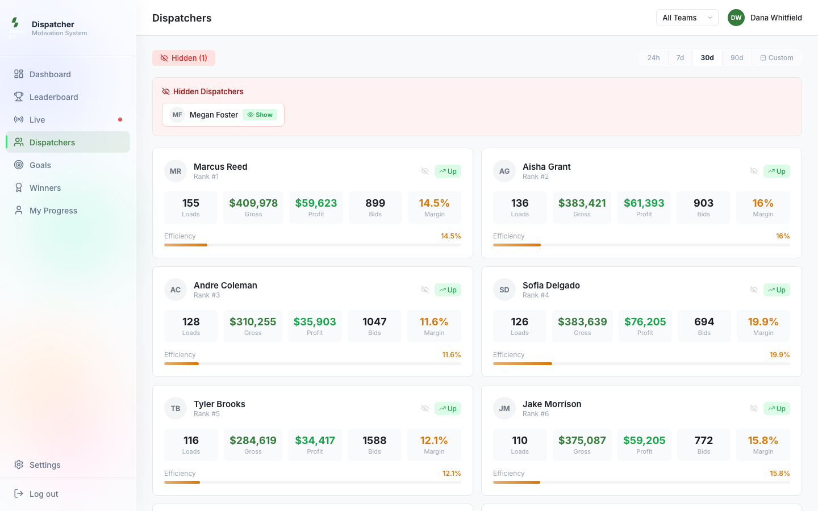Click Marcus Reed's $409,978 gross value
Viewport: 818px width, 511px height.
[253, 203]
